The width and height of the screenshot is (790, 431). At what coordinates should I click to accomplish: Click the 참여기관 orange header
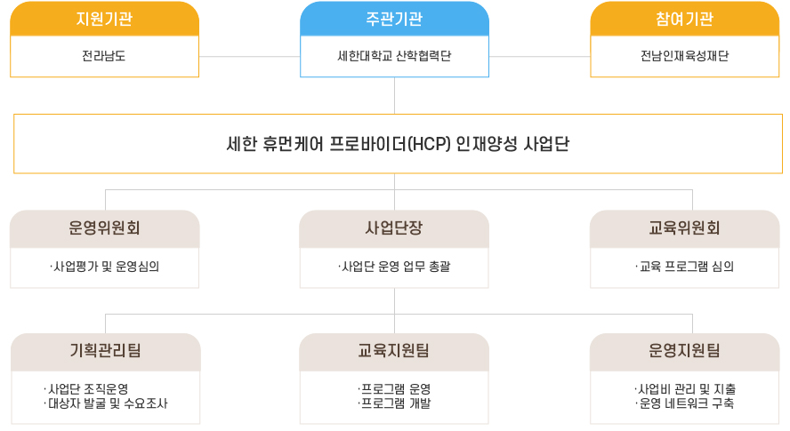point(685,19)
